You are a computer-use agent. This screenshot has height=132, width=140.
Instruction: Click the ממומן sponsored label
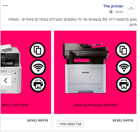(119, 12)
